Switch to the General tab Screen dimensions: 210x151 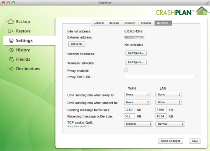(99, 23)
